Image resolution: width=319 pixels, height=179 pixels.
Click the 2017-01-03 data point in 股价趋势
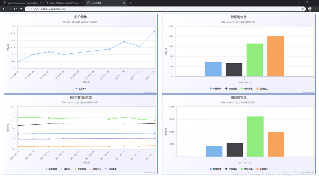[19, 61]
